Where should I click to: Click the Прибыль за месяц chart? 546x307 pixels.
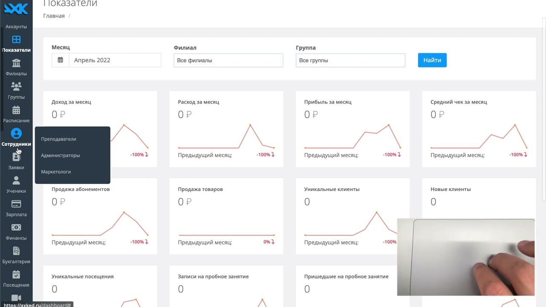[x=352, y=136]
